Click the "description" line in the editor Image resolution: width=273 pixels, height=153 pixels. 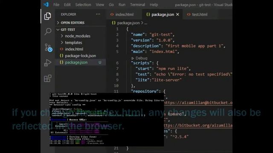[178, 46]
